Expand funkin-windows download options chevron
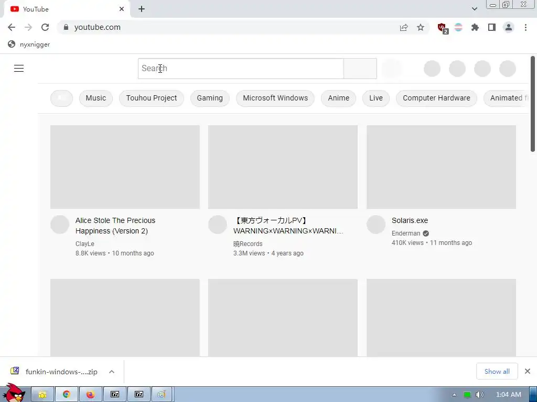Image resolution: width=537 pixels, height=402 pixels. coord(112,372)
